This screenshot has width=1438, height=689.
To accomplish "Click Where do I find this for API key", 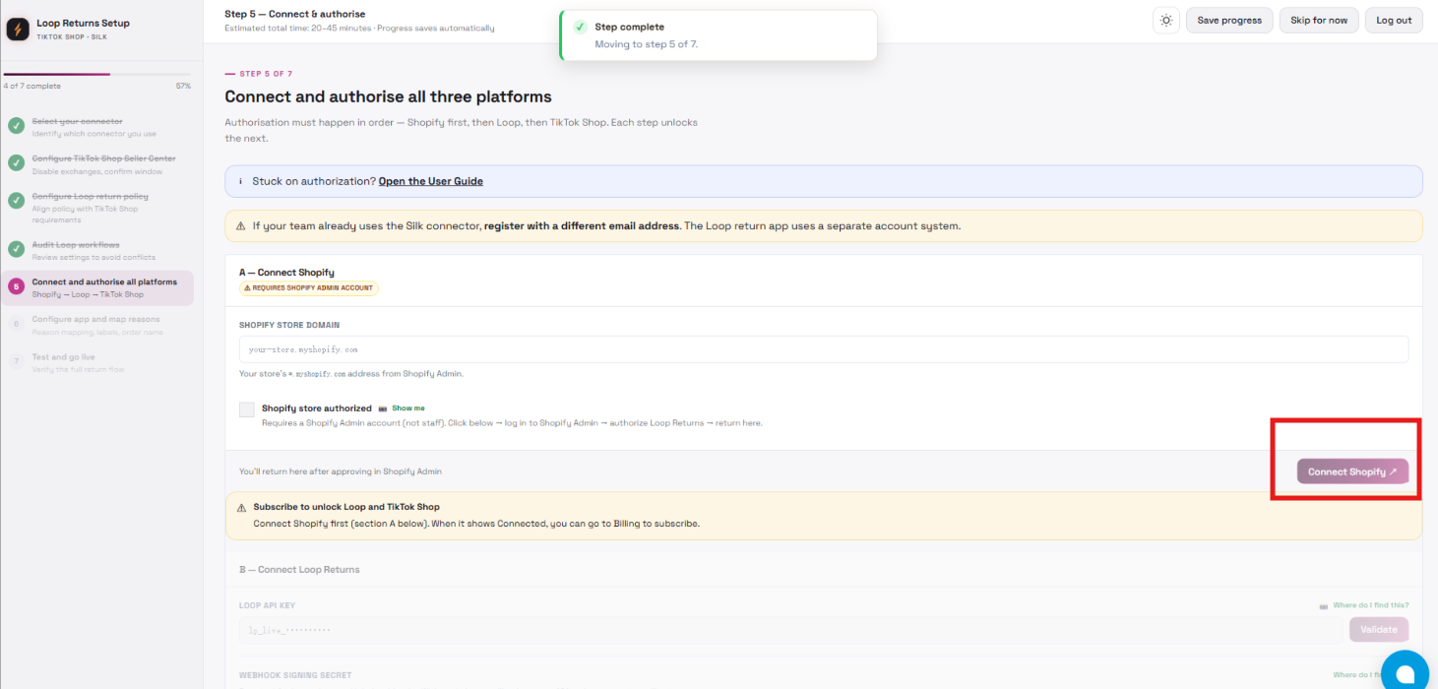I will [x=1371, y=605].
